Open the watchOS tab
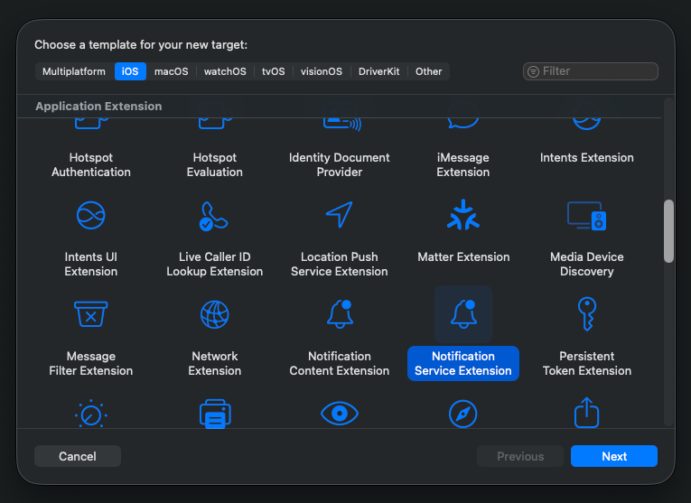 pos(225,71)
